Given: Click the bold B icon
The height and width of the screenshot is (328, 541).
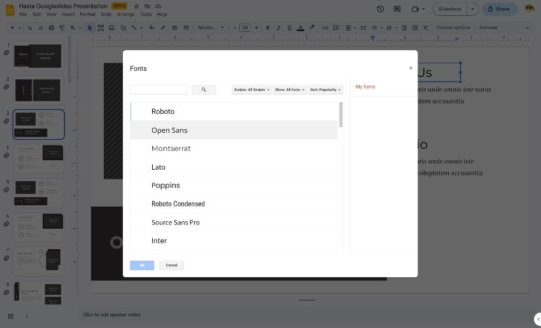Looking at the screenshot, I should pos(268,28).
